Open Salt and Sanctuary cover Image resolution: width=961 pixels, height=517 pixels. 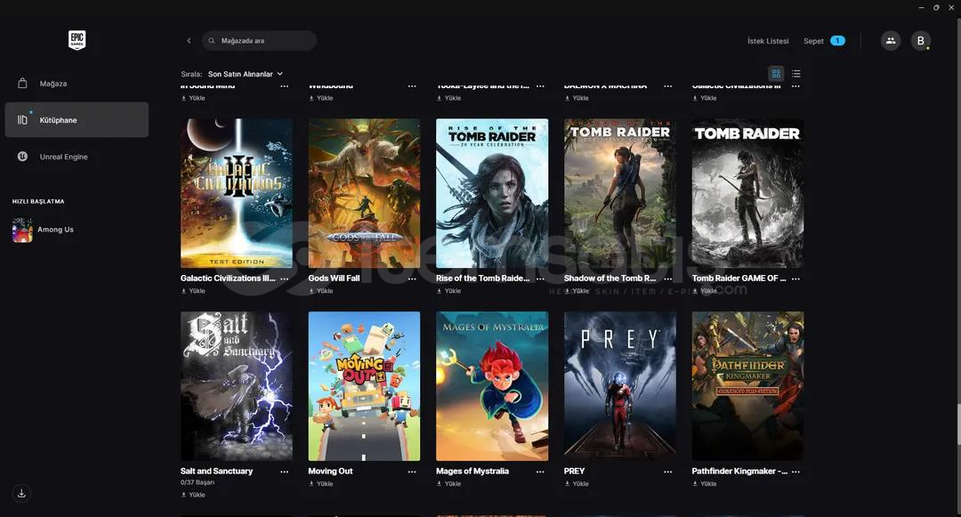click(x=237, y=386)
